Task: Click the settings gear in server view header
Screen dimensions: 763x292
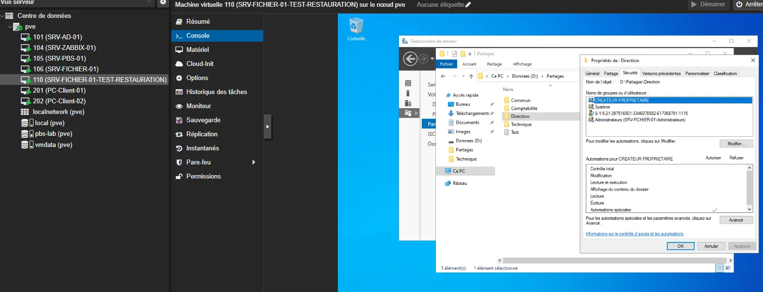Action: [163, 2]
